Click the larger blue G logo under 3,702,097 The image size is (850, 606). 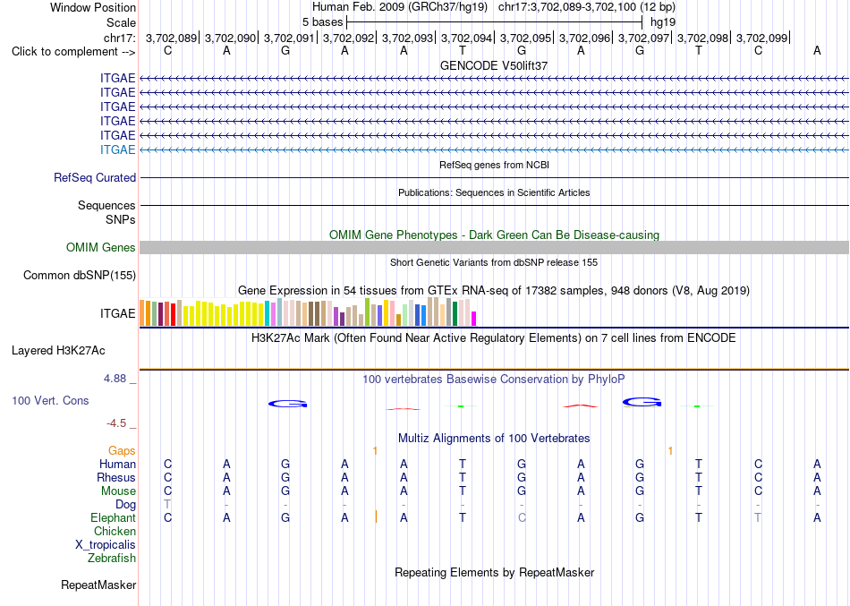coord(642,403)
